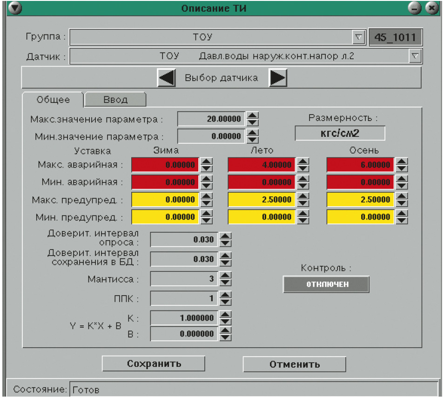444x398 pixels.
Task: Click red Зима Макс. аварийная field
Action: pyautogui.click(x=165, y=165)
